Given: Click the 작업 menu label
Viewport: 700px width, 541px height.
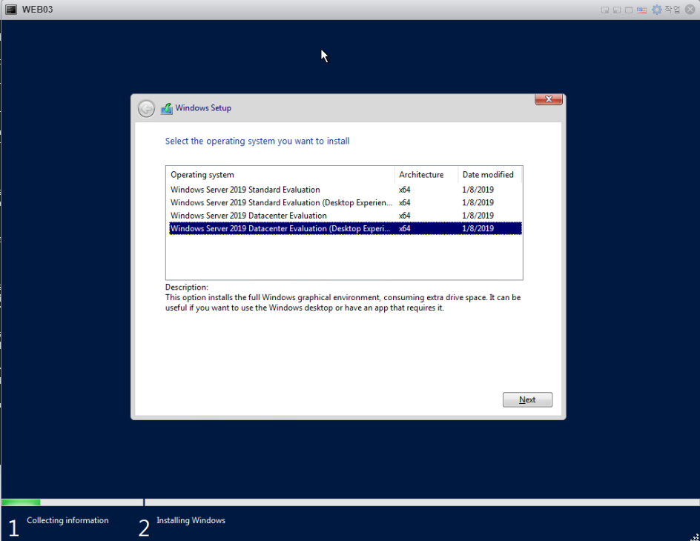Looking at the screenshot, I should tap(673, 10).
